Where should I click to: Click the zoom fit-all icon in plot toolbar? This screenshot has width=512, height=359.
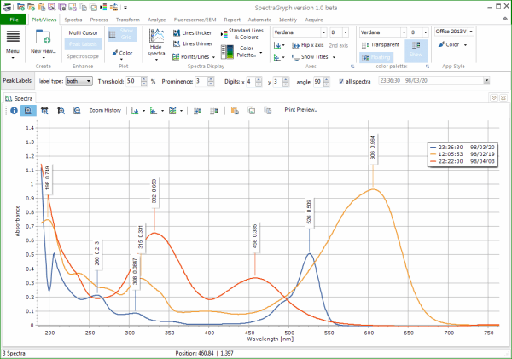point(44,111)
